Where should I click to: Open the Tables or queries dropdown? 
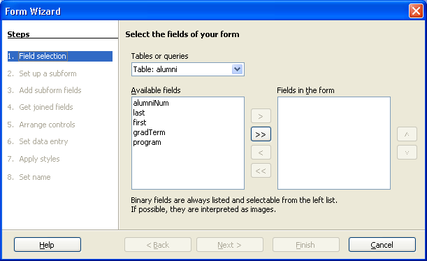coord(237,69)
